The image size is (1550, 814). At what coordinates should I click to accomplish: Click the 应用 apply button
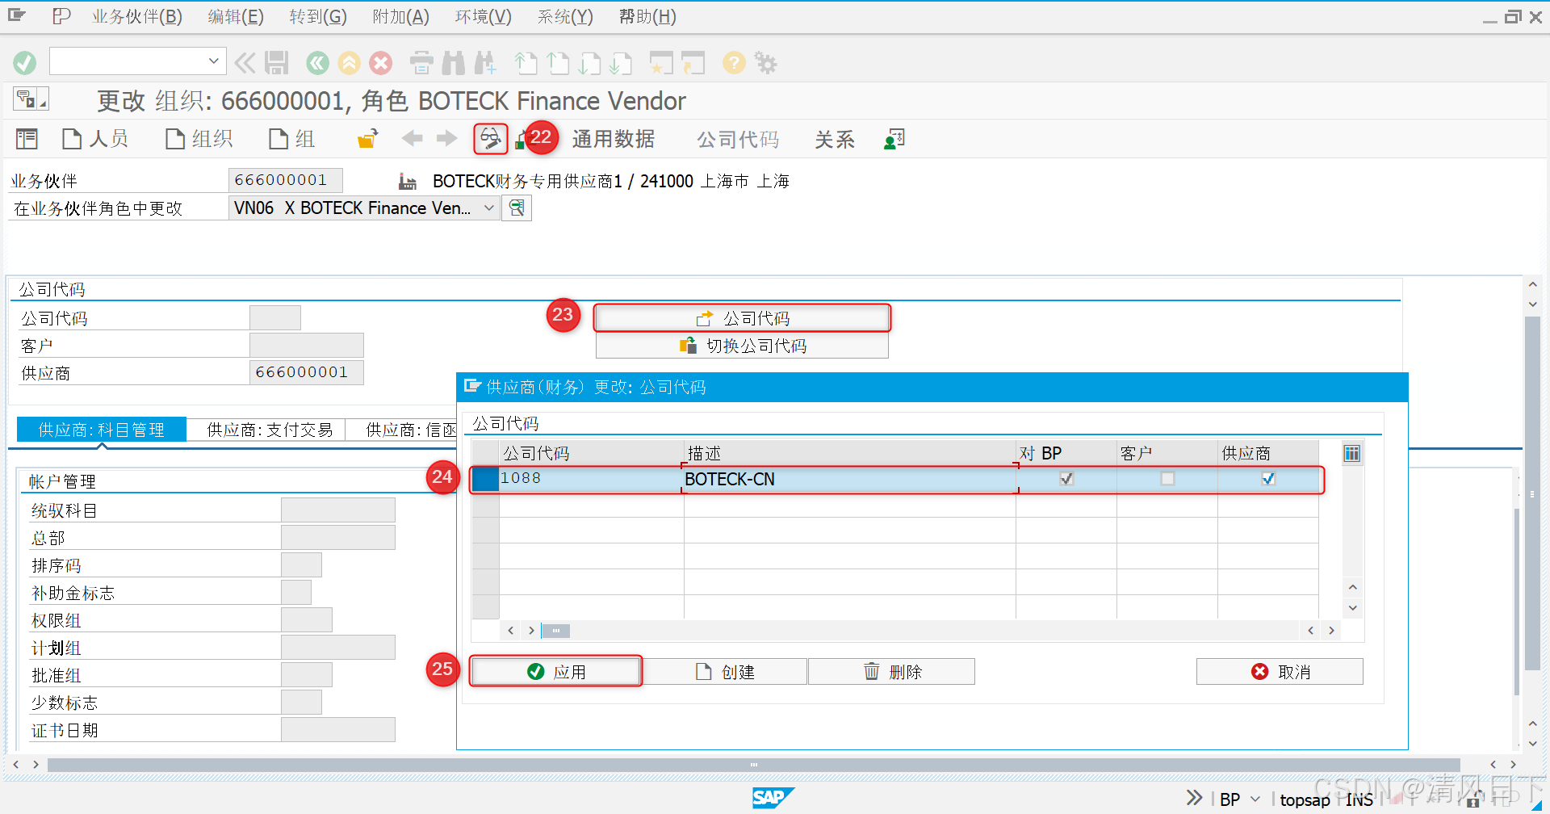pos(556,671)
